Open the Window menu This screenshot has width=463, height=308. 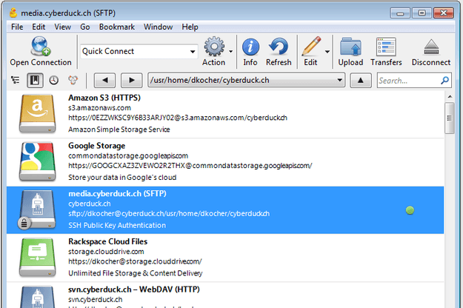pos(158,27)
